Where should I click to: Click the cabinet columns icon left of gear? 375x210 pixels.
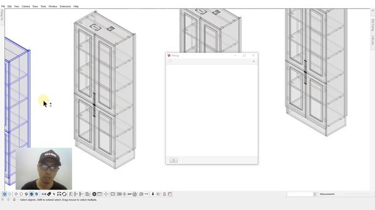click(x=87, y=194)
